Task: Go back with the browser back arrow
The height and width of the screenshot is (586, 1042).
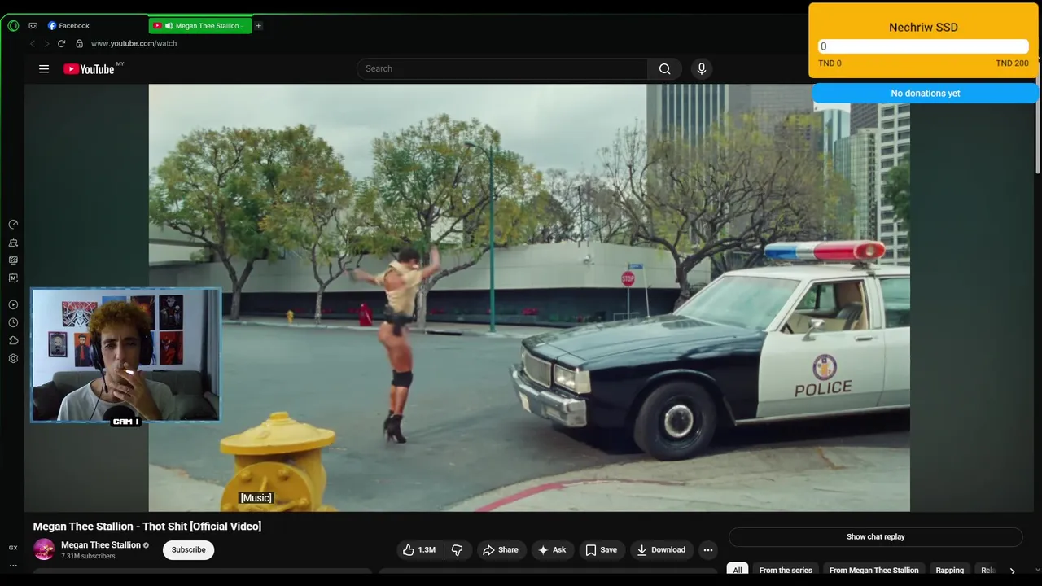Action: [33, 43]
